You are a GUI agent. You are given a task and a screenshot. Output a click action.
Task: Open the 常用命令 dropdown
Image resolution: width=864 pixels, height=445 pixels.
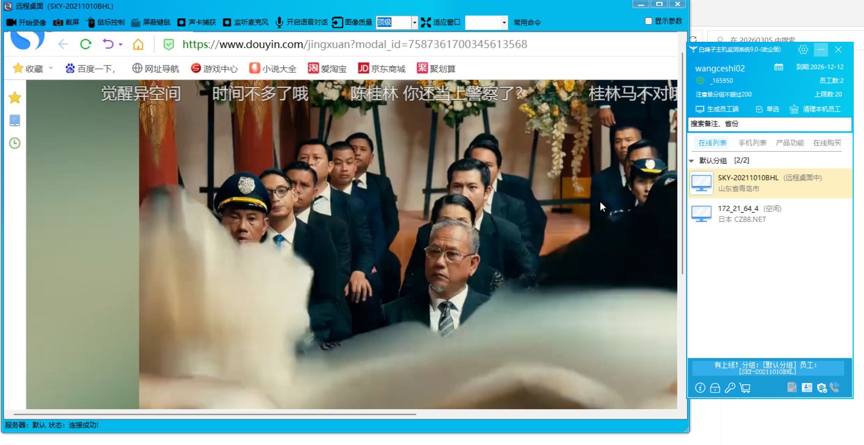(504, 22)
